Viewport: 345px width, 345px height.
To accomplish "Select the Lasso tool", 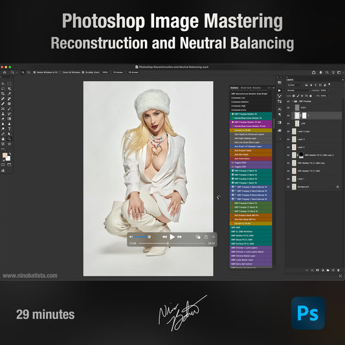I will (3, 89).
